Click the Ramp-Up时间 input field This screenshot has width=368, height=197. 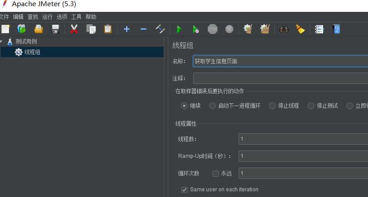coord(303,156)
